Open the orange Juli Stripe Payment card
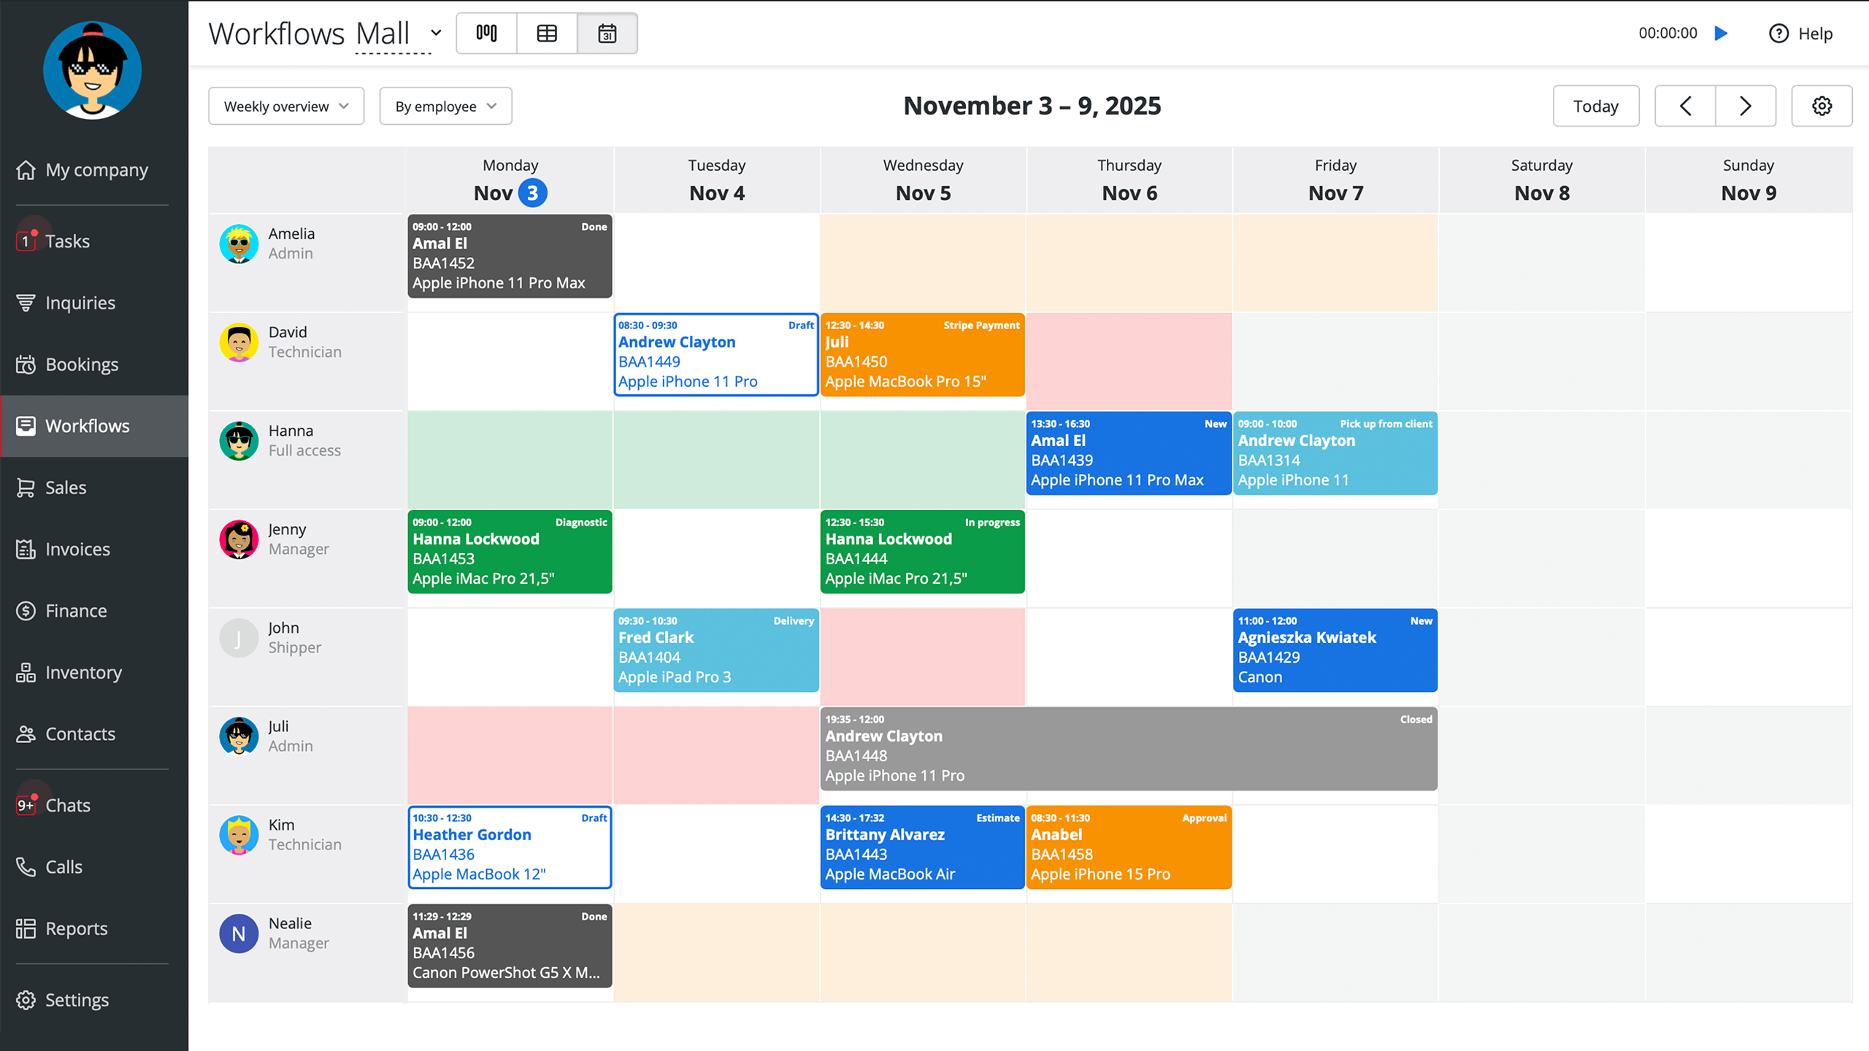Viewport: 1869px width, 1051px height. [922, 355]
